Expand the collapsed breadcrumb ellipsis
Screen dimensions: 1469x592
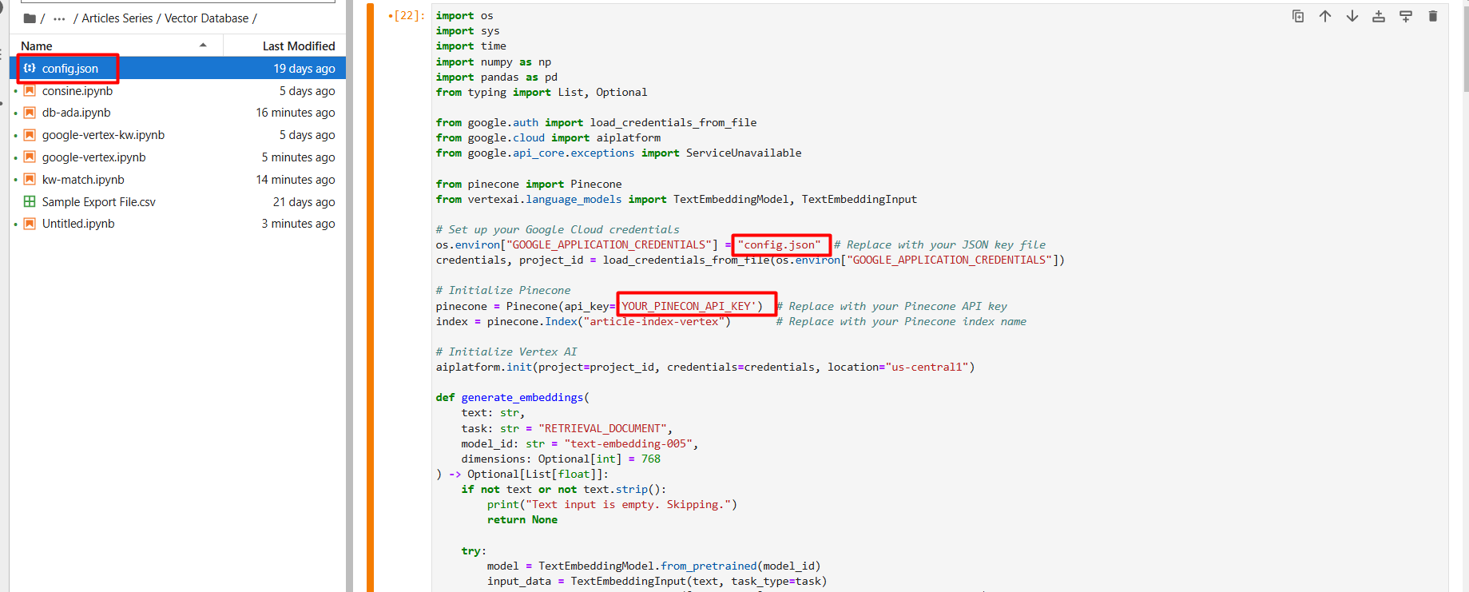[x=59, y=18]
